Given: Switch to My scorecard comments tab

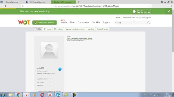Looking at the screenshot, I should [75, 29].
